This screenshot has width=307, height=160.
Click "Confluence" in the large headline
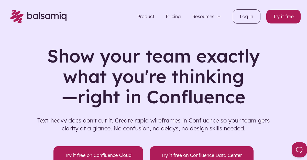point(196,97)
